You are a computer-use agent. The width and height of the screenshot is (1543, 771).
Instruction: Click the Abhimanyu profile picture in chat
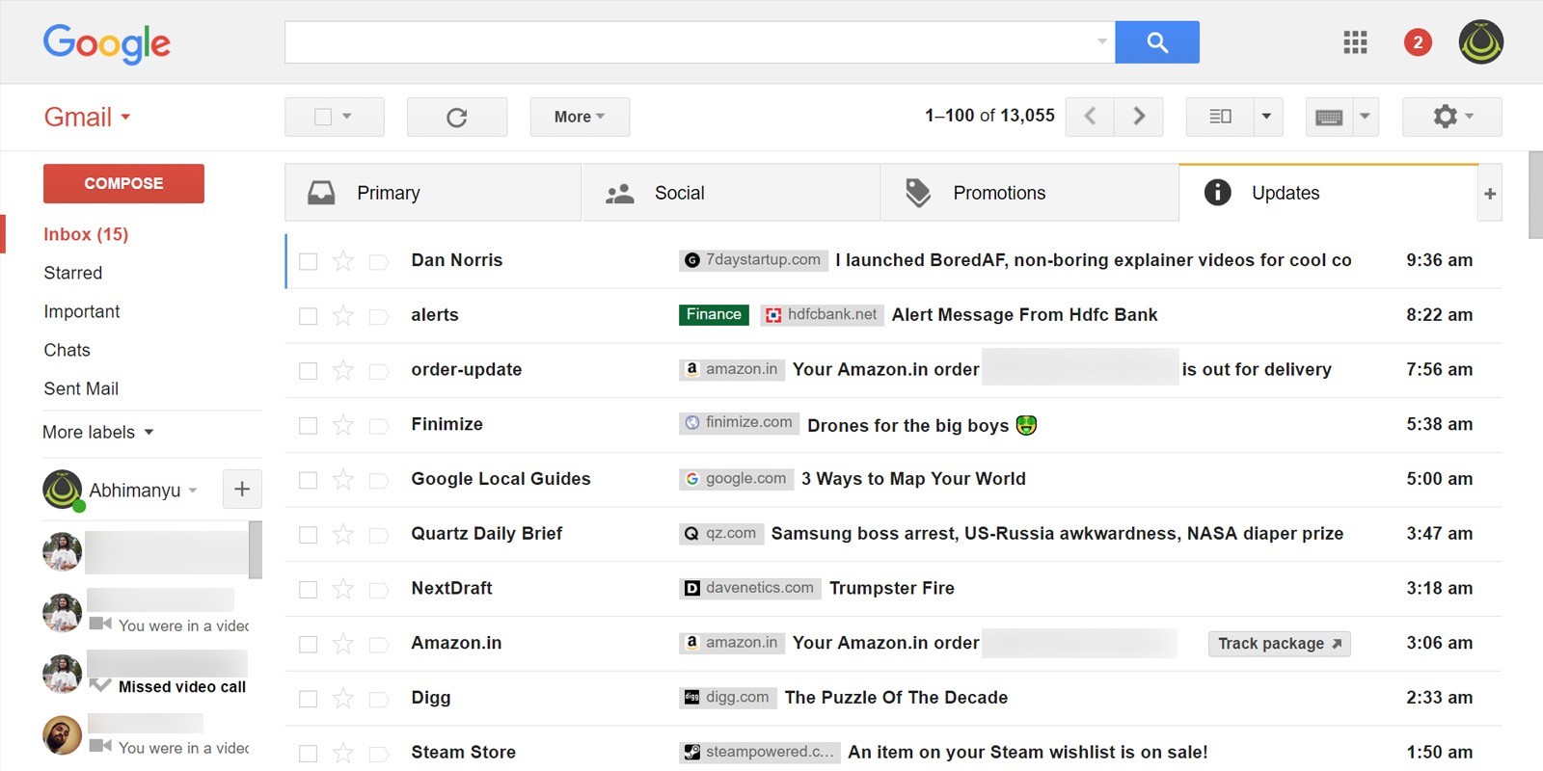tap(63, 490)
